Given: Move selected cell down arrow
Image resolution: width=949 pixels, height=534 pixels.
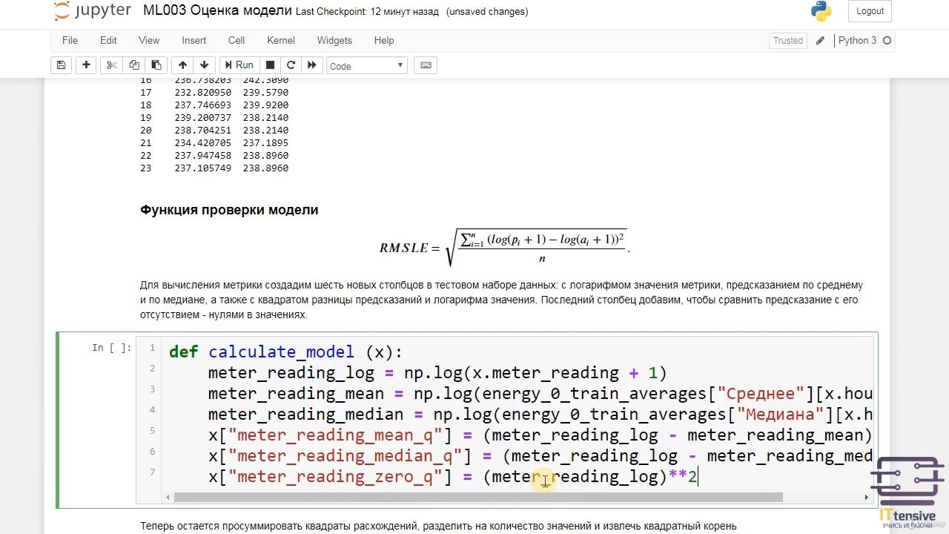Looking at the screenshot, I should click(205, 65).
